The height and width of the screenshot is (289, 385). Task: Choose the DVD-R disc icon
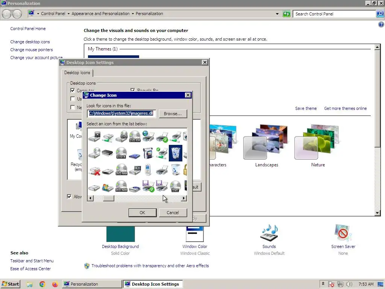(121, 153)
